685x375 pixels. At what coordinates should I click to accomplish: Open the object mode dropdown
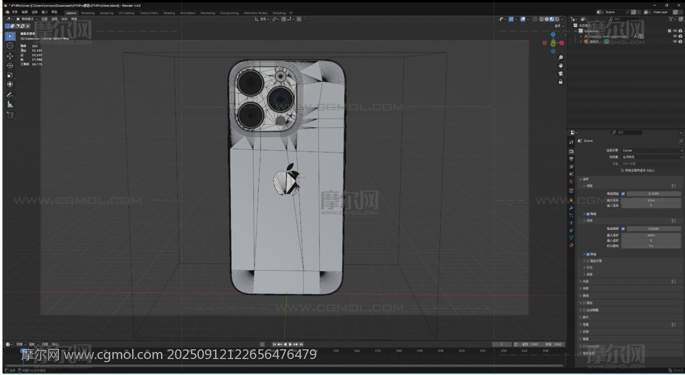click(26, 19)
